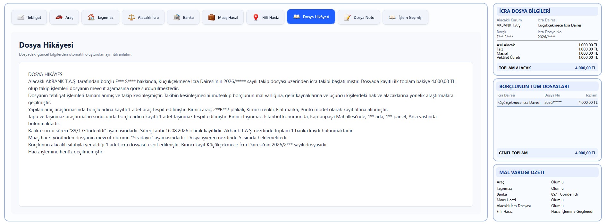Click the red car icon for Araç
This screenshot has height=224, width=607.
click(x=59, y=17)
